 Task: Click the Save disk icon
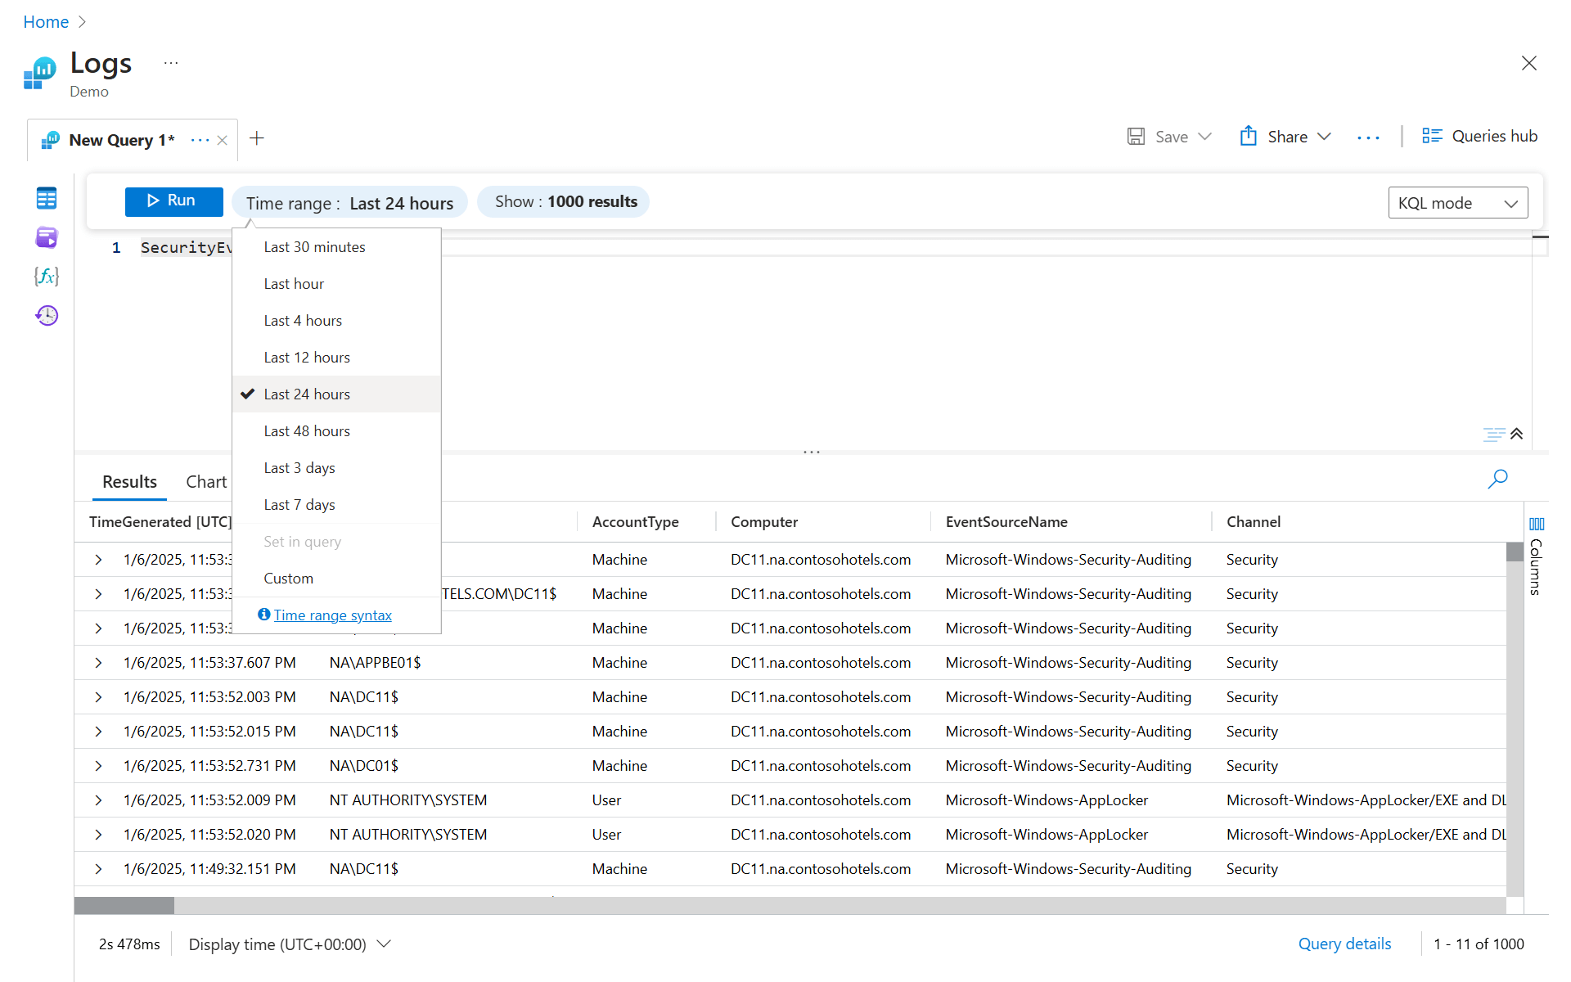[1136, 137]
